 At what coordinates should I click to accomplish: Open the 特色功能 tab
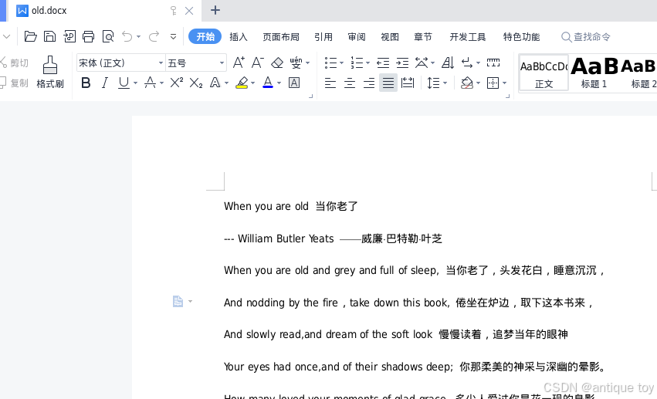point(521,37)
